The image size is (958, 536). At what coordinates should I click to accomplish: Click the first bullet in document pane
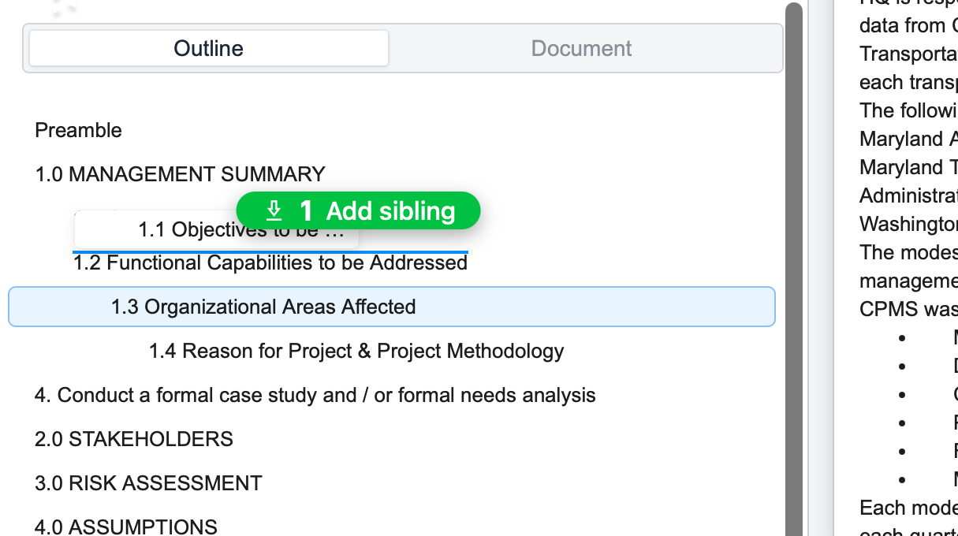(x=903, y=337)
